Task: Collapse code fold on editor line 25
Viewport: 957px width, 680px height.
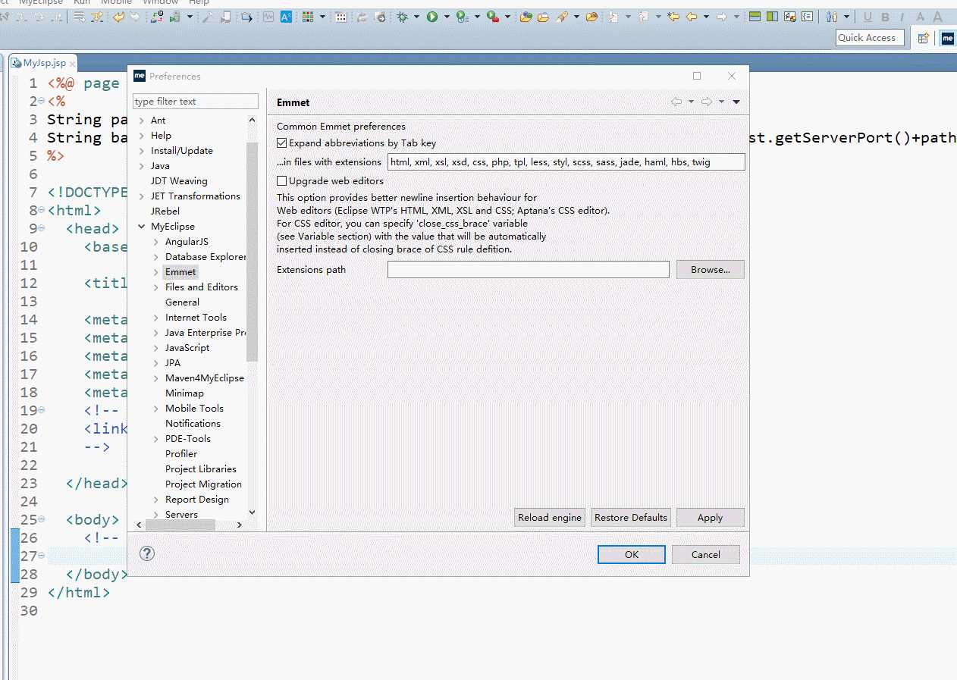Action: coord(42,519)
